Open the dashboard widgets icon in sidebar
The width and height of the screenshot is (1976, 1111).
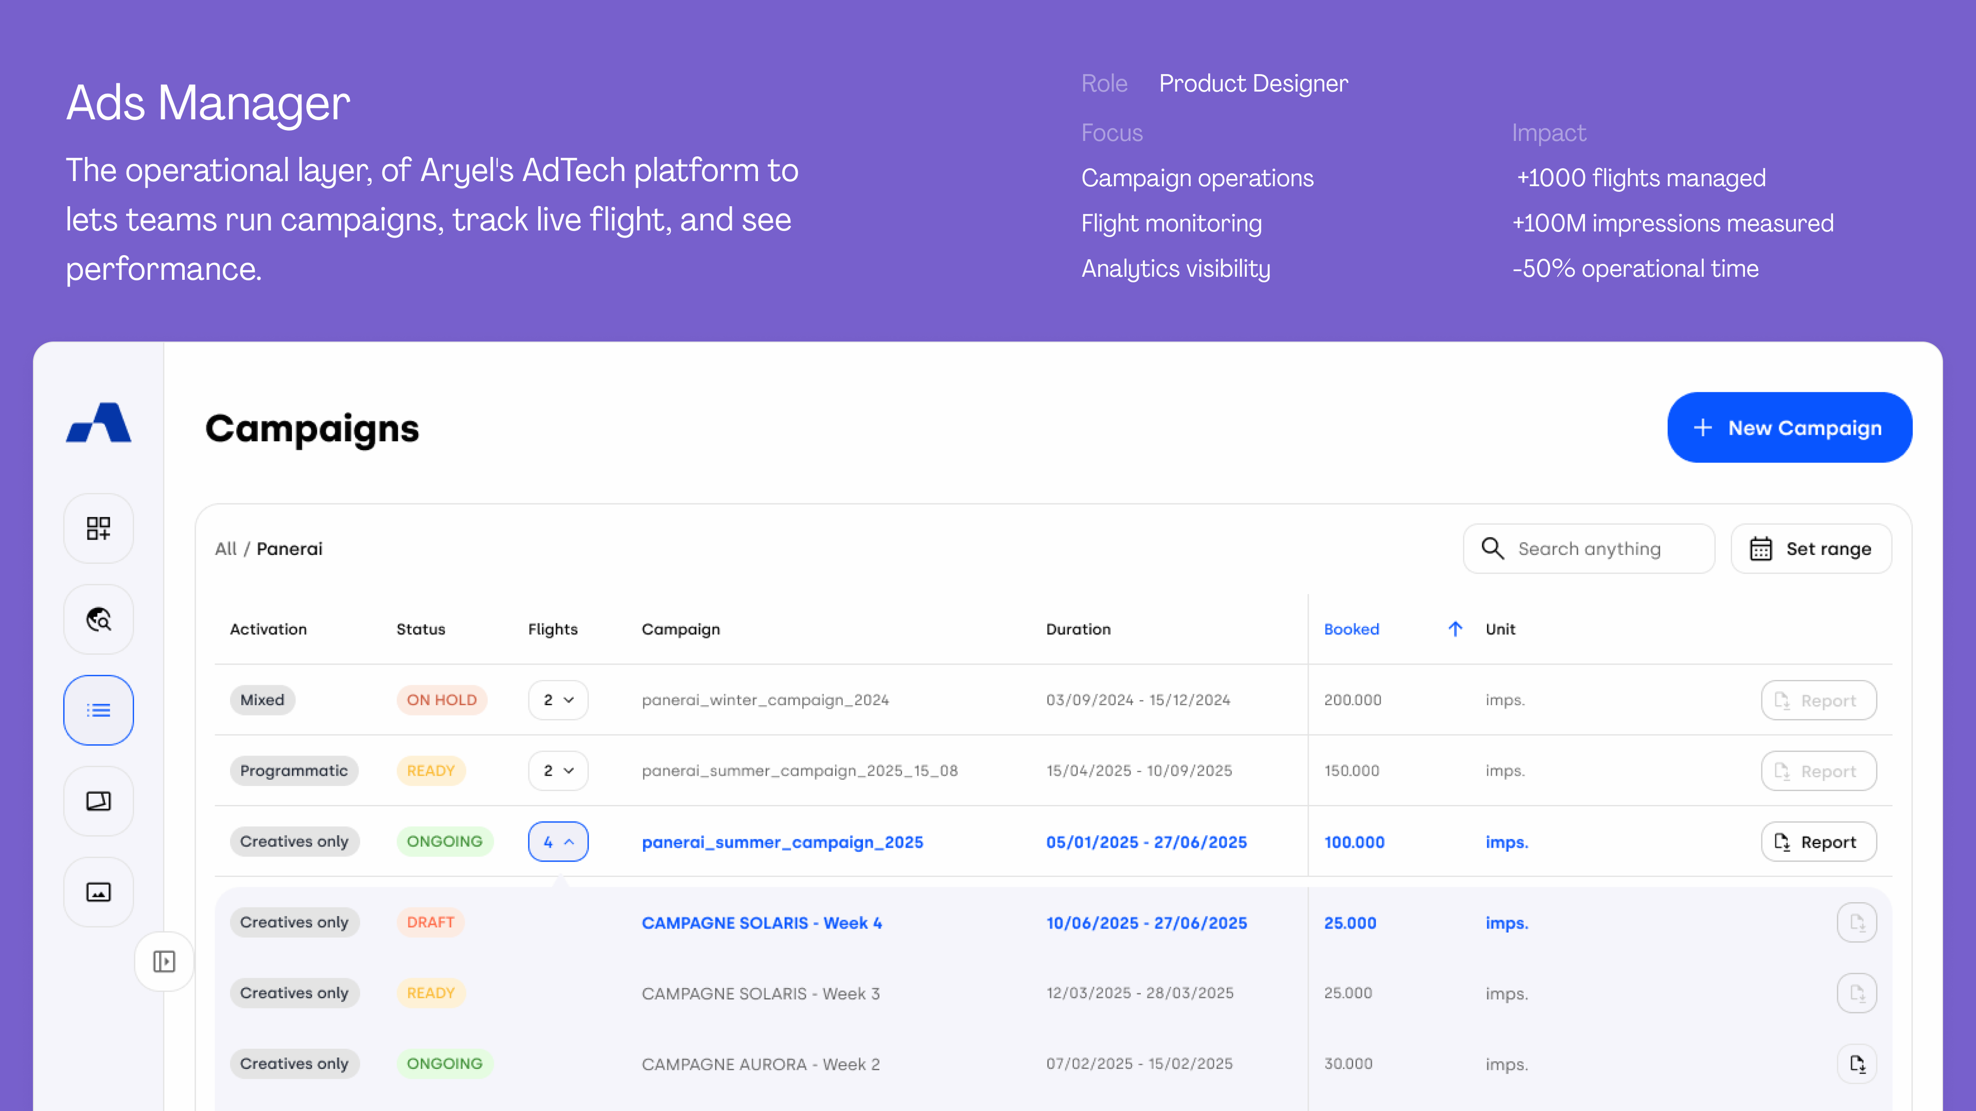(x=98, y=528)
